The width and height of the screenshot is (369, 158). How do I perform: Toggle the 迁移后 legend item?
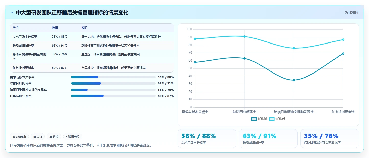277,119
